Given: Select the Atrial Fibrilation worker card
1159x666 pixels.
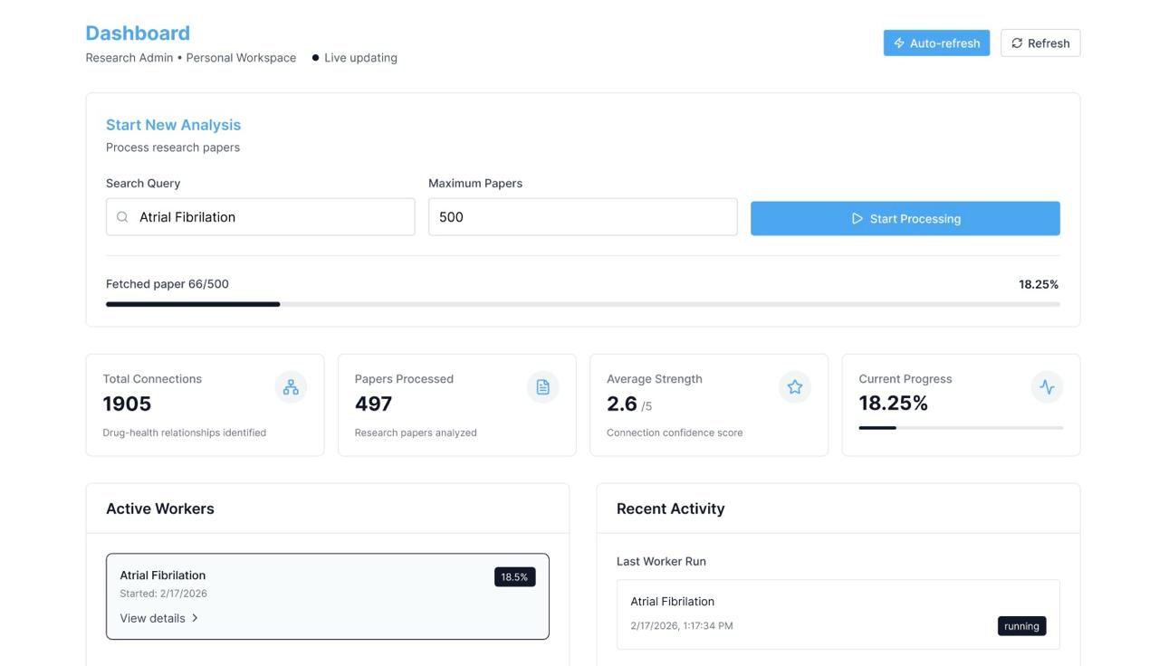Looking at the screenshot, I should point(328,595).
